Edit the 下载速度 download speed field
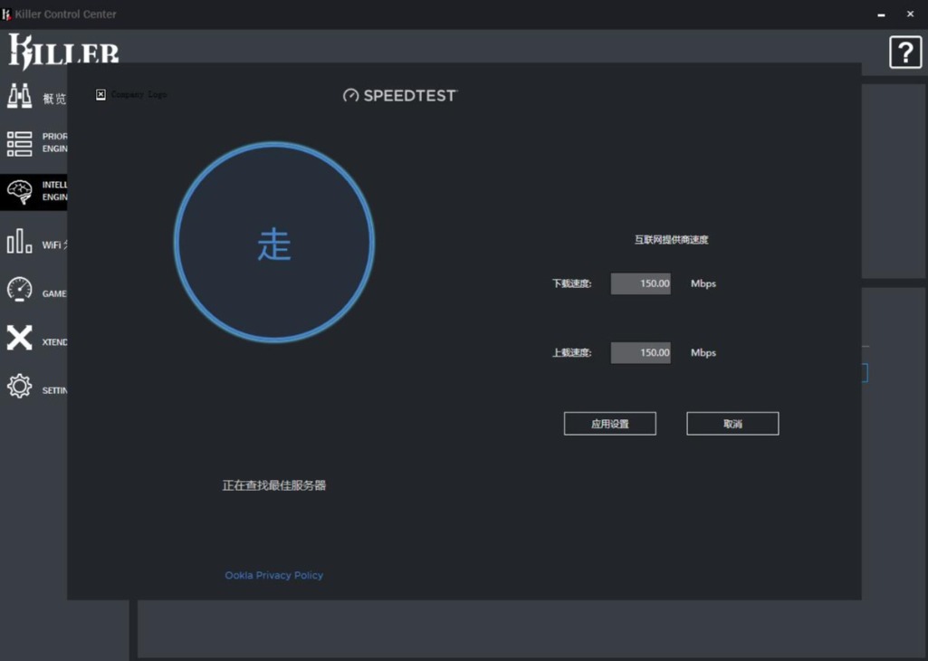Image resolution: width=928 pixels, height=661 pixels. (x=640, y=283)
